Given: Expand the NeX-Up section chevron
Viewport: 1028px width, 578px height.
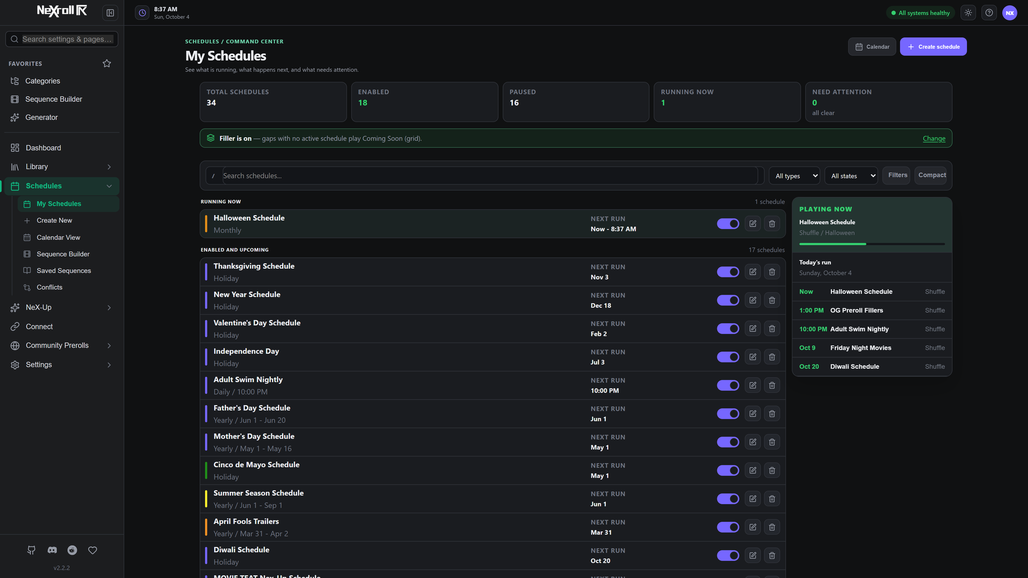Looking at the screenshot, I should pos(109,308).
